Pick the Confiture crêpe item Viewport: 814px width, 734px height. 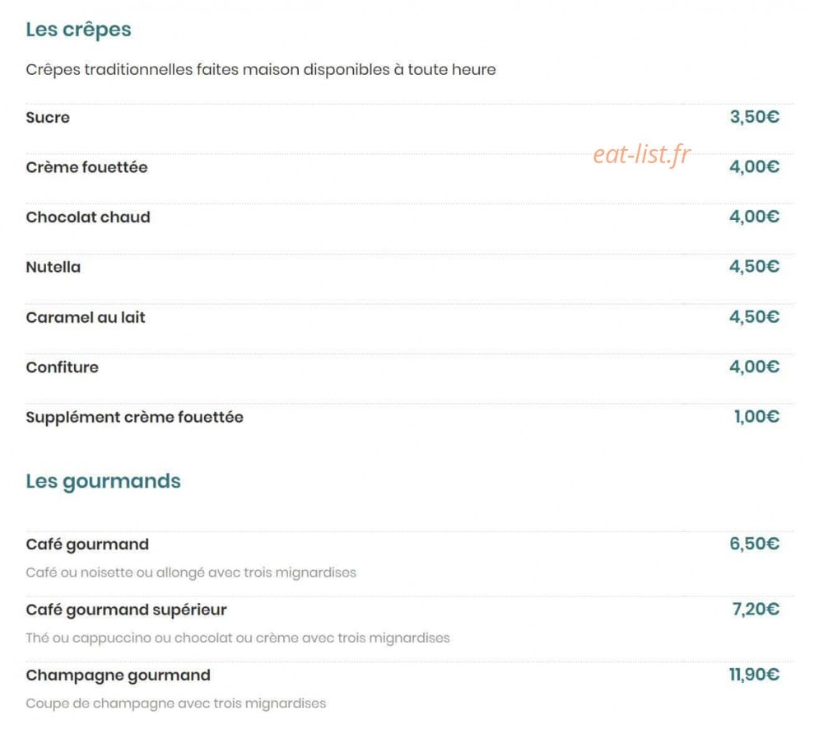tap(63, 367)
